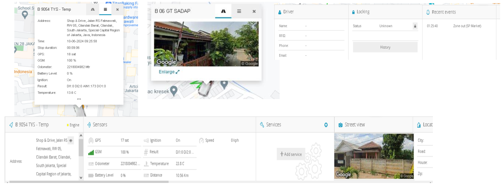Click the Sensors panel header icon

click(89, 125)
